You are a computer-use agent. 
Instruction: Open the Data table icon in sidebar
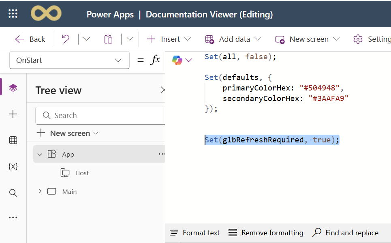[13, 140]
